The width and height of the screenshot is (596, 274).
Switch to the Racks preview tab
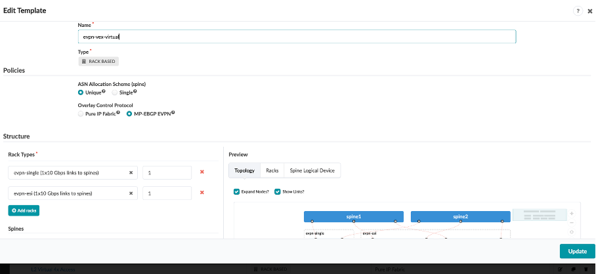[x=272, y=170]
